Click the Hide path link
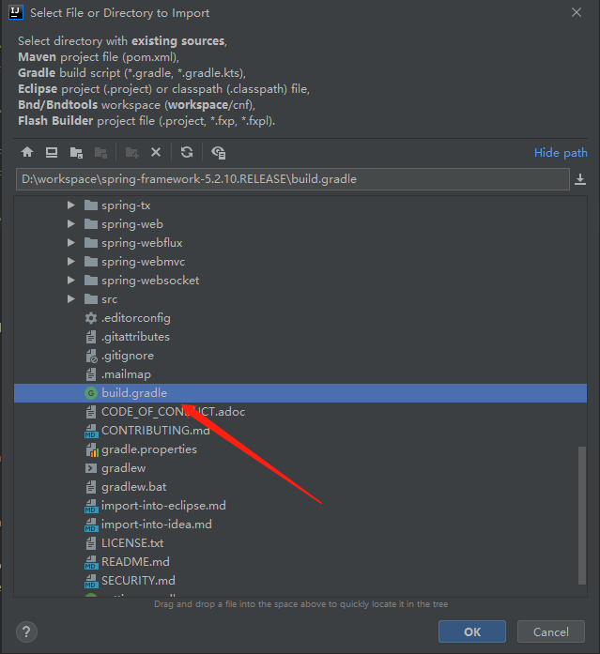This screenshot has height=654, width=600. (561, 153)
